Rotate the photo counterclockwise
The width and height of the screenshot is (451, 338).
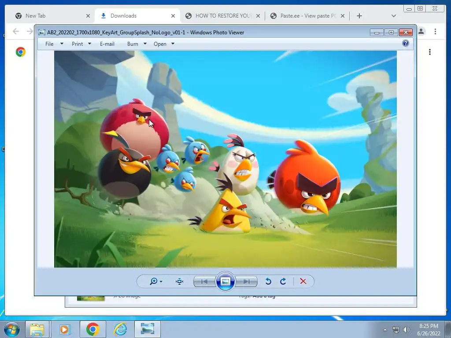[268, 281]
